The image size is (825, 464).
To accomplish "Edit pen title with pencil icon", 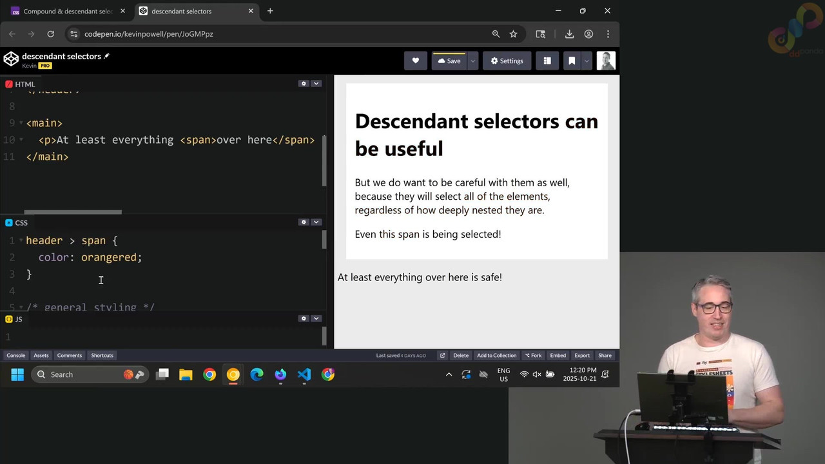I will [x=106, y=56].
